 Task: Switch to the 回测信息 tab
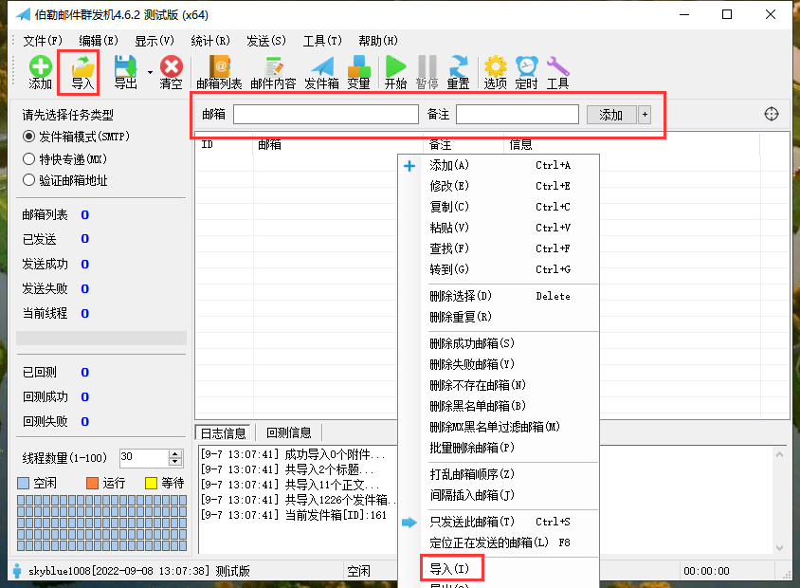[x=289, y=432]
